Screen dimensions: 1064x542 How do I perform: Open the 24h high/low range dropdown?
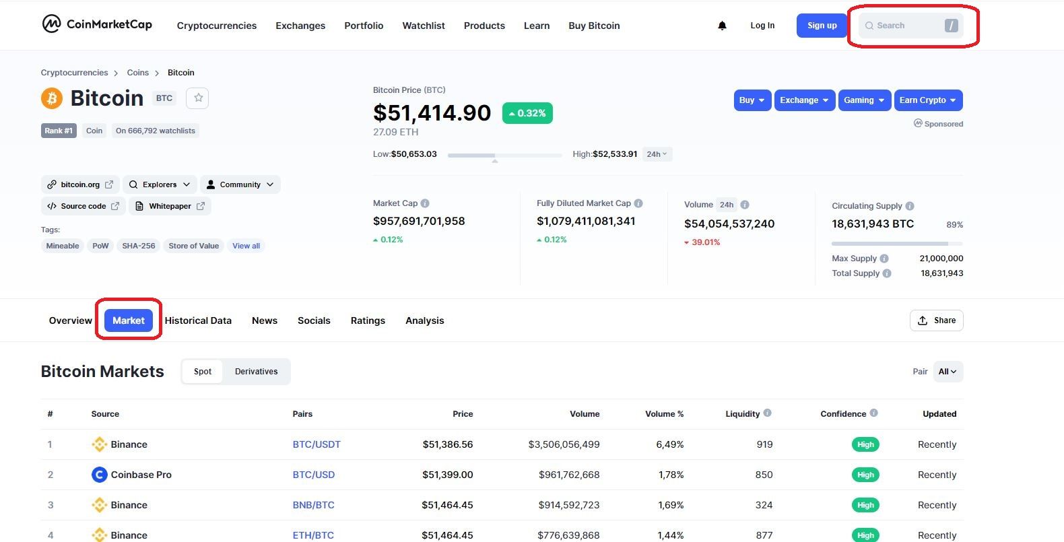click(657, 154)
